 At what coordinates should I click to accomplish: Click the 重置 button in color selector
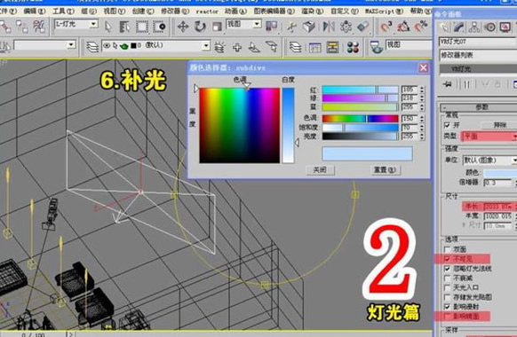point(385,169)
